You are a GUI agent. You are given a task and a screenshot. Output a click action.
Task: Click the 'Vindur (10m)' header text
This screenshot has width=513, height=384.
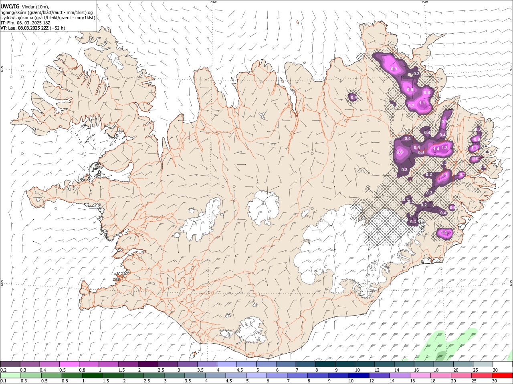pyautogui.click(x=35, y=7)
